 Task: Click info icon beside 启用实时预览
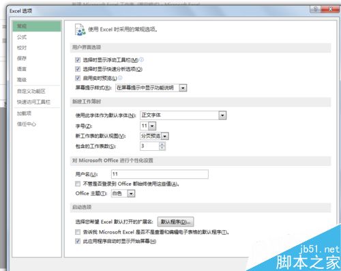[120, 78]
